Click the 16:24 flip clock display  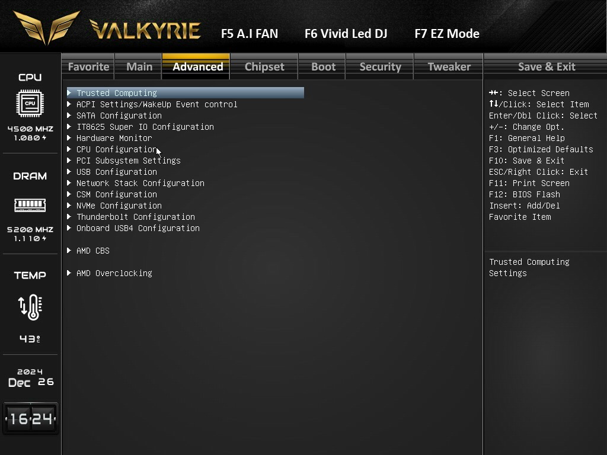click(x=31, y=419)
